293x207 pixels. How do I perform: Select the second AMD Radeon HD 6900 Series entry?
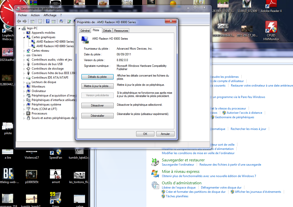click(x=55, y=46)
